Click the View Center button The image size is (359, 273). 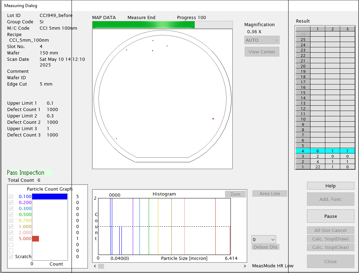(262, 52)
